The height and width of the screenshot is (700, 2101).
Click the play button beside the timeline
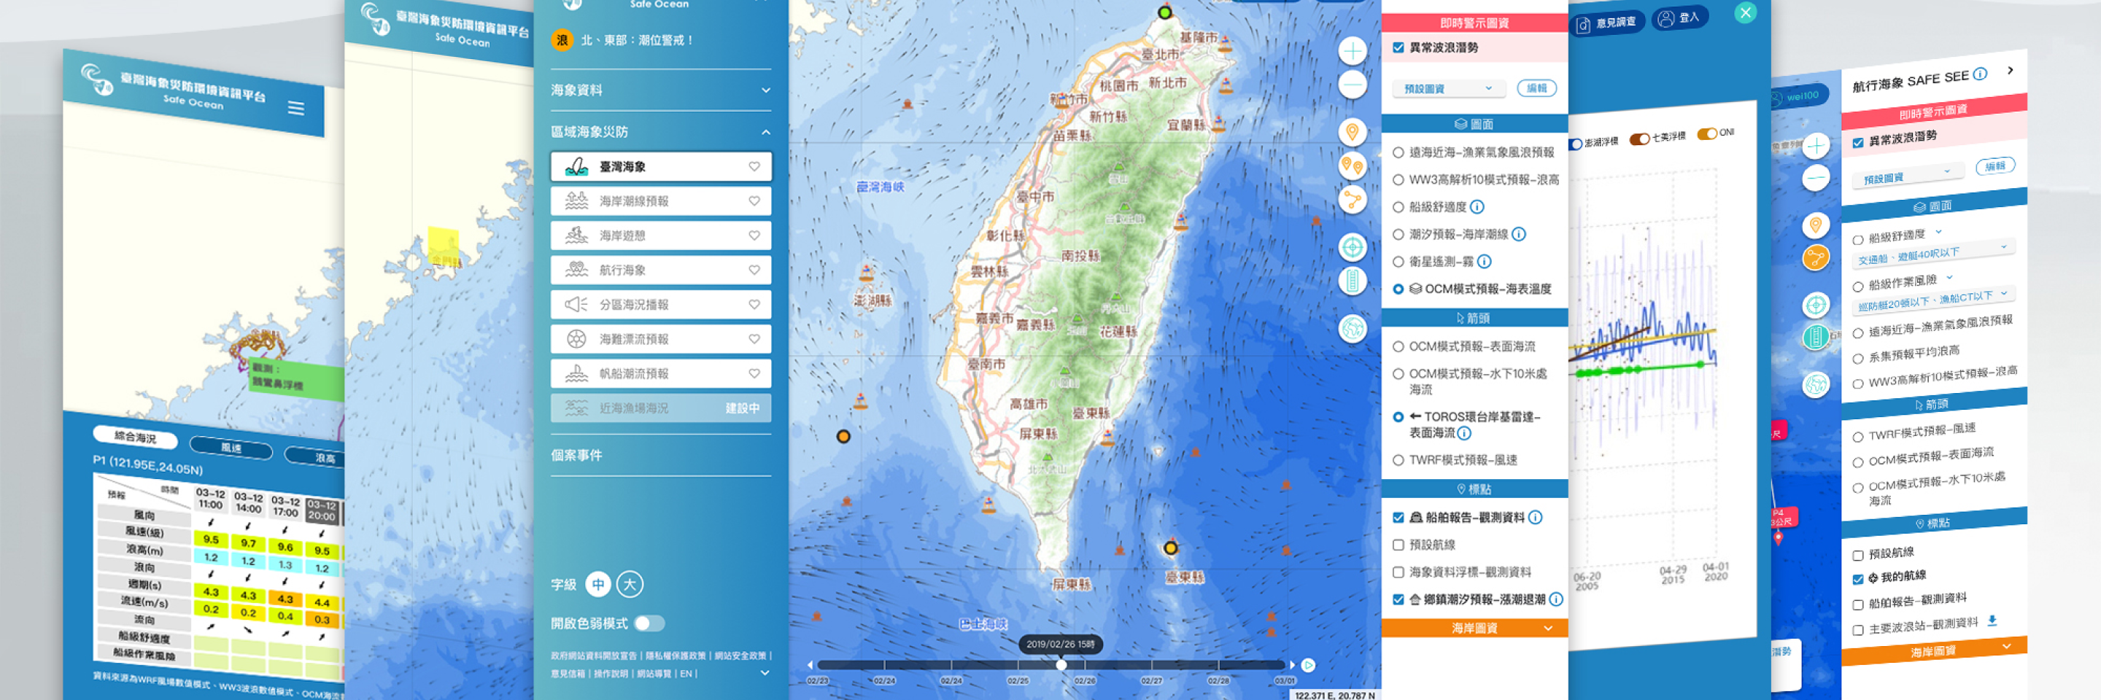(x=1308, y=665)
